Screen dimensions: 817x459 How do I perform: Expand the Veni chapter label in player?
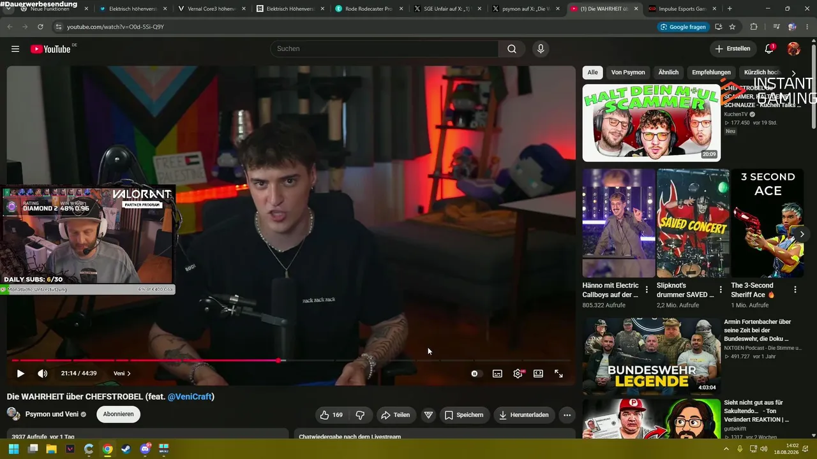coord(122,374)
